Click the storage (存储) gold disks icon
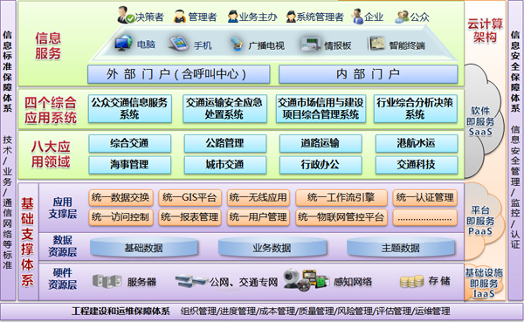 [x=411, y=281]
